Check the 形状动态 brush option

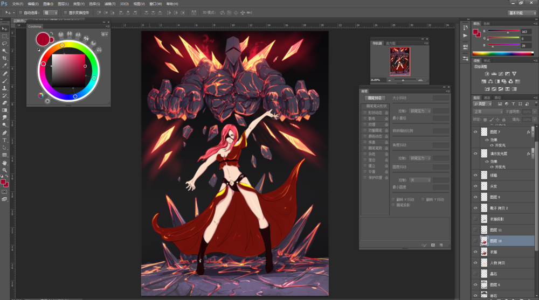(365, 112)
